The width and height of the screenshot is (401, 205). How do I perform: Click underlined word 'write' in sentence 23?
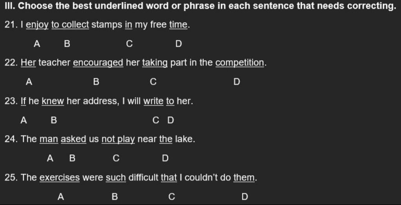point(153,101)
